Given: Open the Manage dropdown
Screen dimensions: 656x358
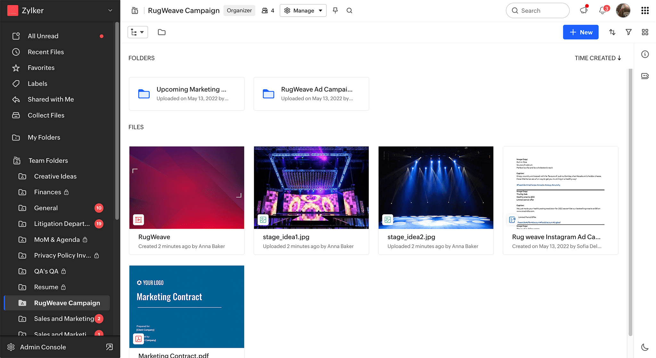Looking at the screenshot, I should point(303,11).
